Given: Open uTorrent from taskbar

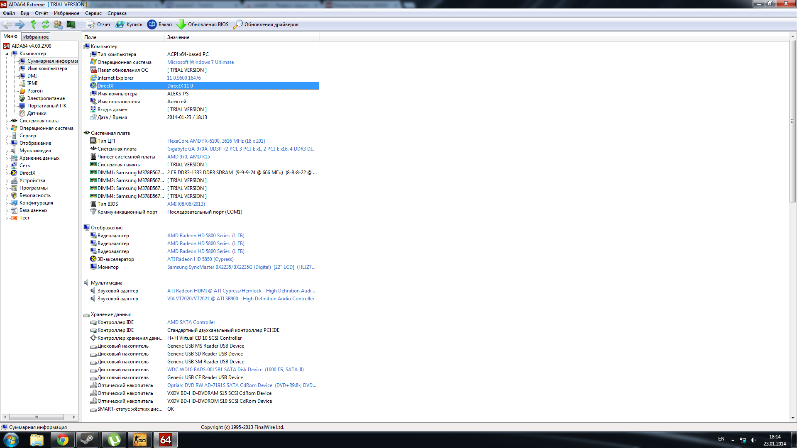Looking at the screenshot, I should click(114, 440).
